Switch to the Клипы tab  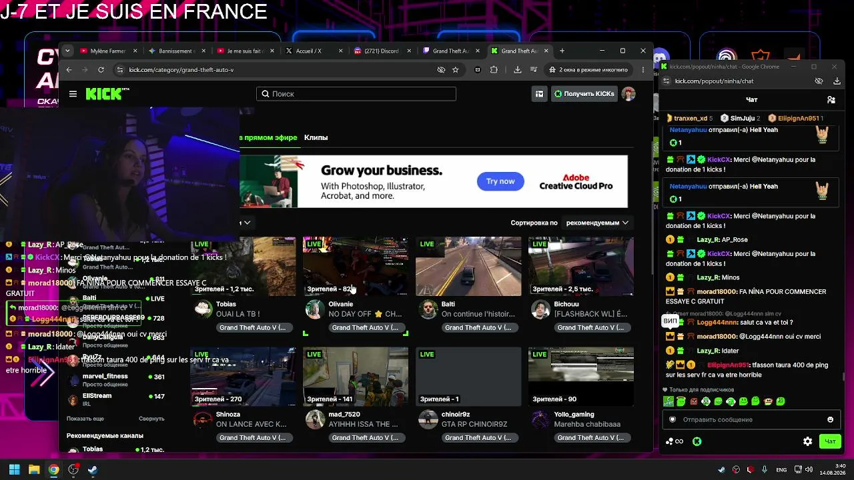click(316, 137)
